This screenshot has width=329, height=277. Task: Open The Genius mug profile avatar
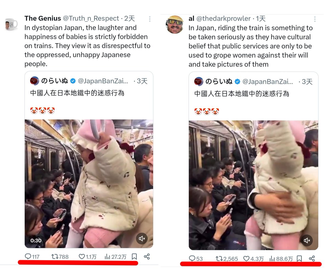click(x=11, y=25)
